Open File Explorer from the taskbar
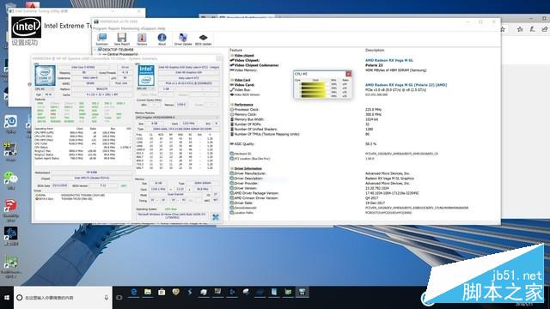The height and width of the screenshot is (309, 550). click(148, 292)
